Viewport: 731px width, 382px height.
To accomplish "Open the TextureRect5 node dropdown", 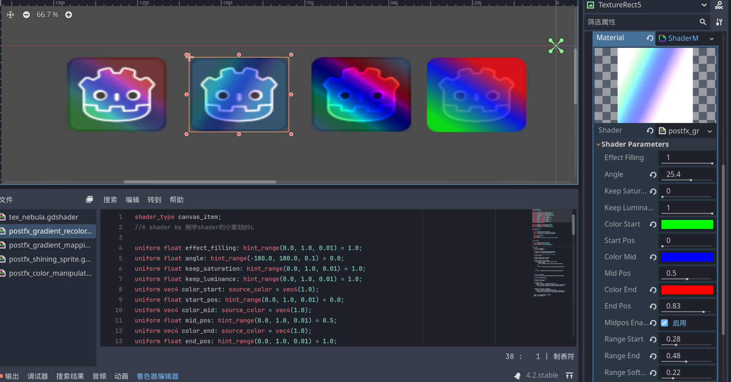I will pos(704,5).
